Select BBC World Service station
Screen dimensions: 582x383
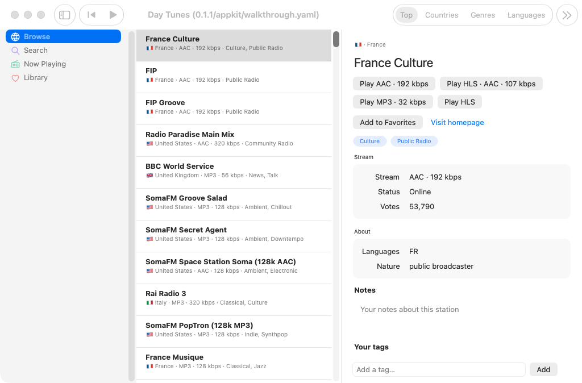234,173
